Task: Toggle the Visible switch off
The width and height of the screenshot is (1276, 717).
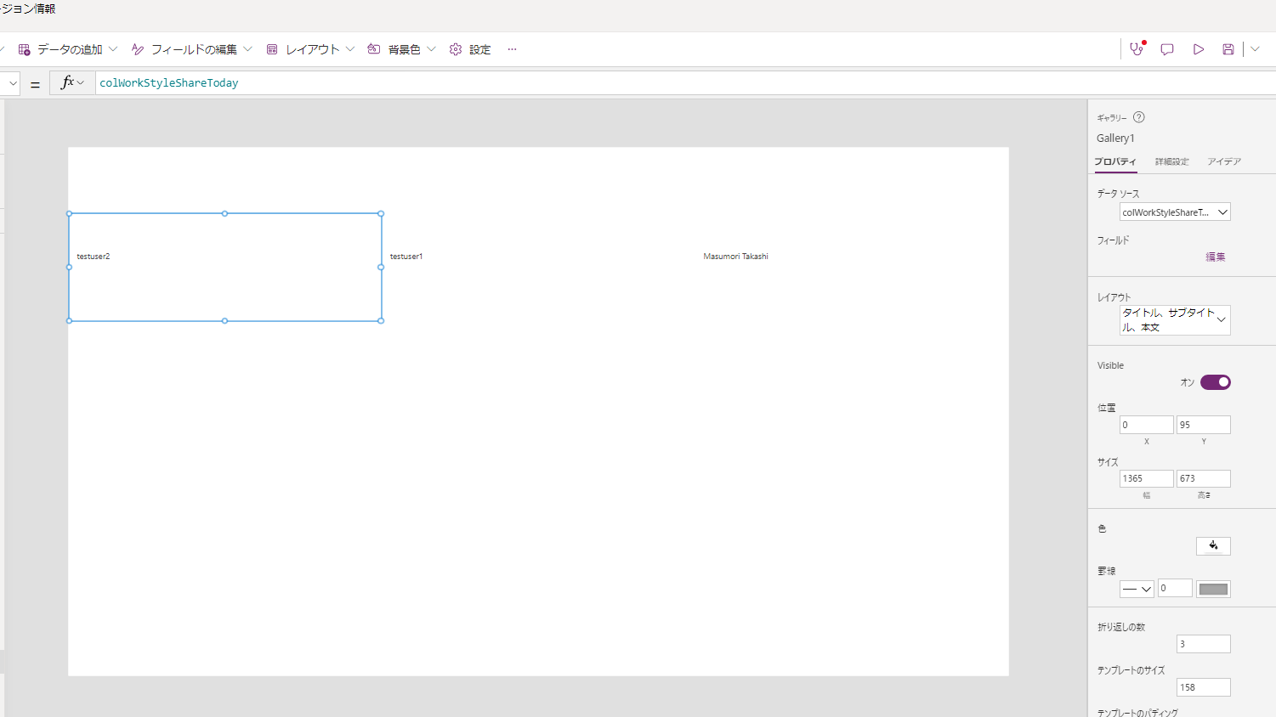Action: click(1216, 382)
